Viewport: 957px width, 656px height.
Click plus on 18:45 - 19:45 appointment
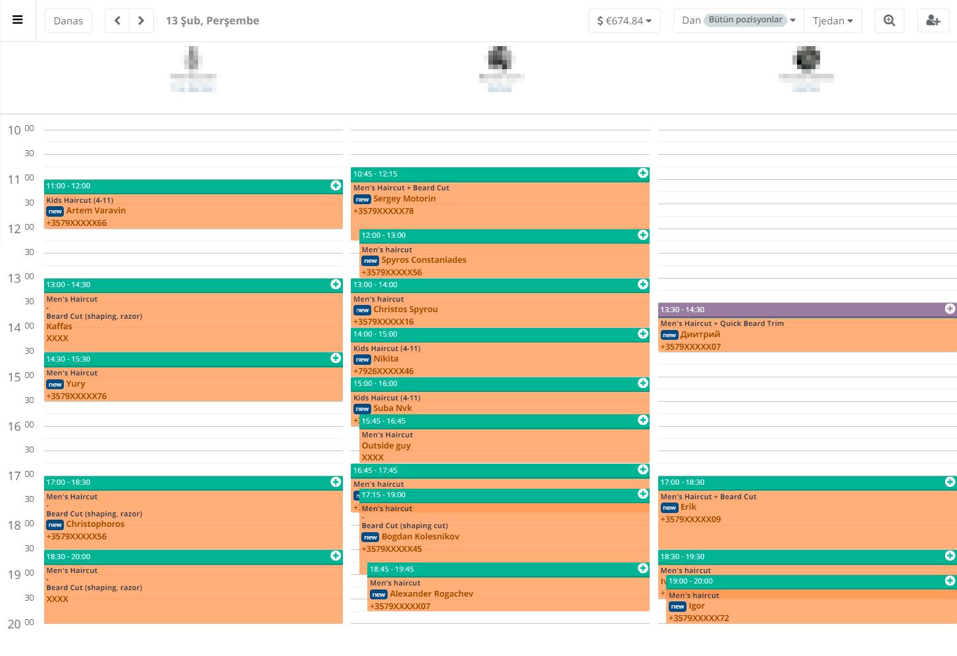tap(643, 568)
